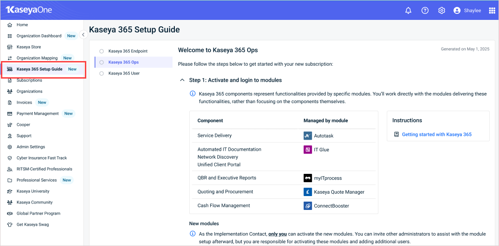The height and width of the screenshot is (246, 499).
Task: Click the Payment Management card icon
Action: (x=10, y=114)
